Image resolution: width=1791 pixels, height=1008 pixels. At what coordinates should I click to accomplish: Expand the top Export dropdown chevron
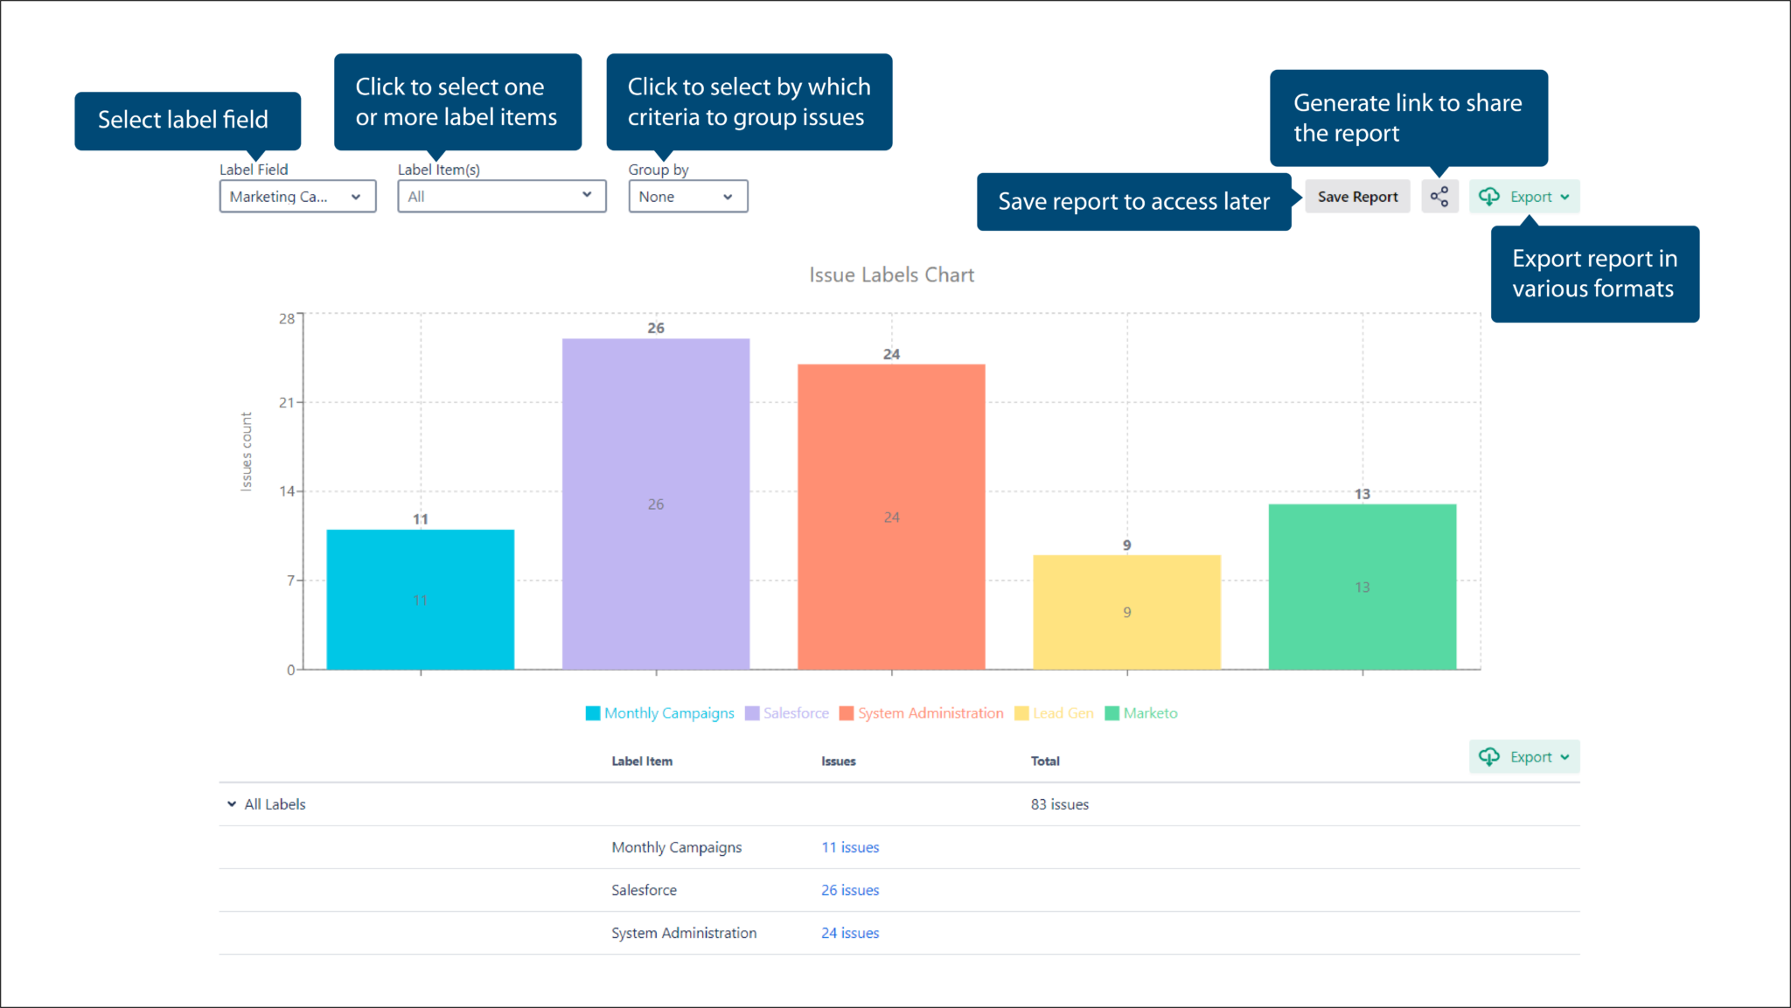coord(1565,196)
